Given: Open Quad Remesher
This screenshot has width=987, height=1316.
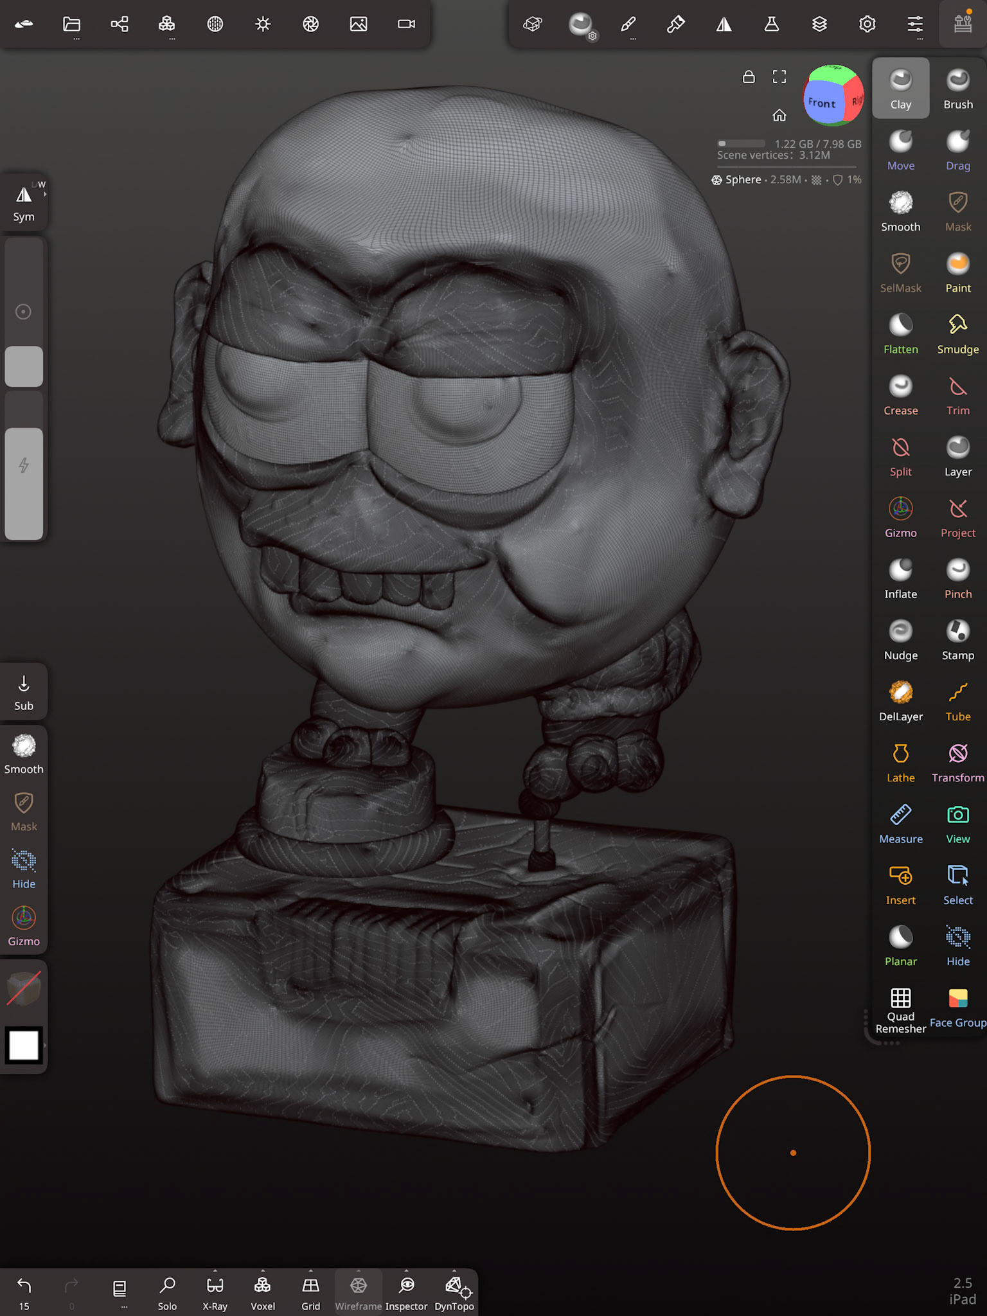Looking at the screenshot, I should [x=900, y=1010].
